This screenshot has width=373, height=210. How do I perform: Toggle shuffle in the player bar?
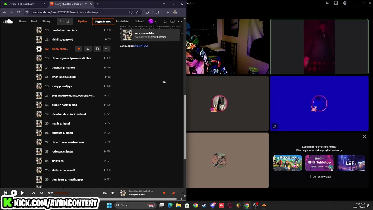[x=33, y=193]
